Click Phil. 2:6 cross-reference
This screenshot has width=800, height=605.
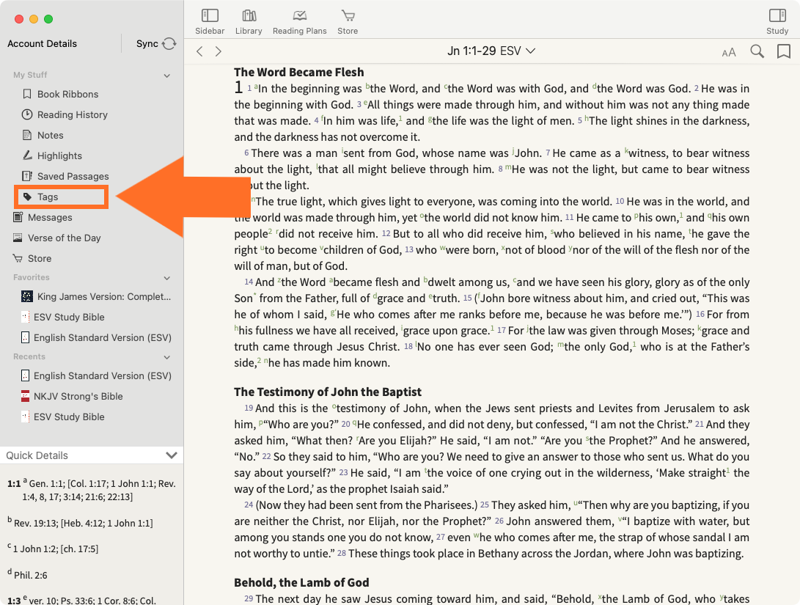click(x=31, y=575)
